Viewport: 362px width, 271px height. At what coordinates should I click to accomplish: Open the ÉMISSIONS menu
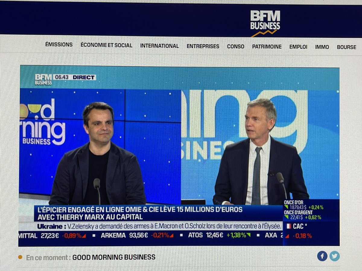pyautogui.click(x=59, y=44)
